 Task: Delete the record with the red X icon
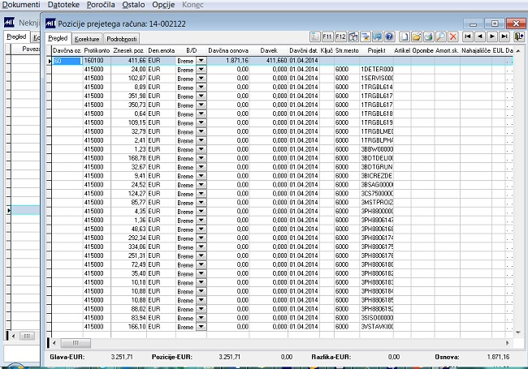(x=452, y=36)
